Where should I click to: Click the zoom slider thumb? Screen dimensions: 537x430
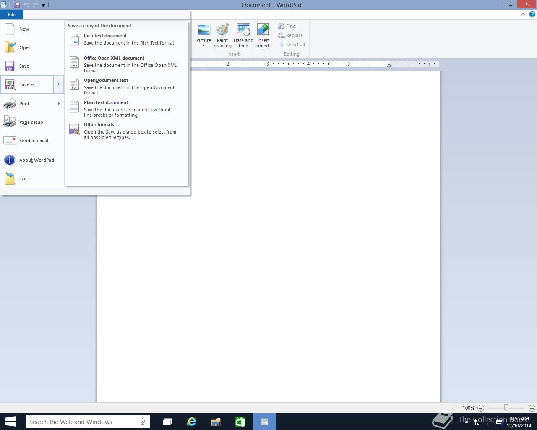(506, 408)
